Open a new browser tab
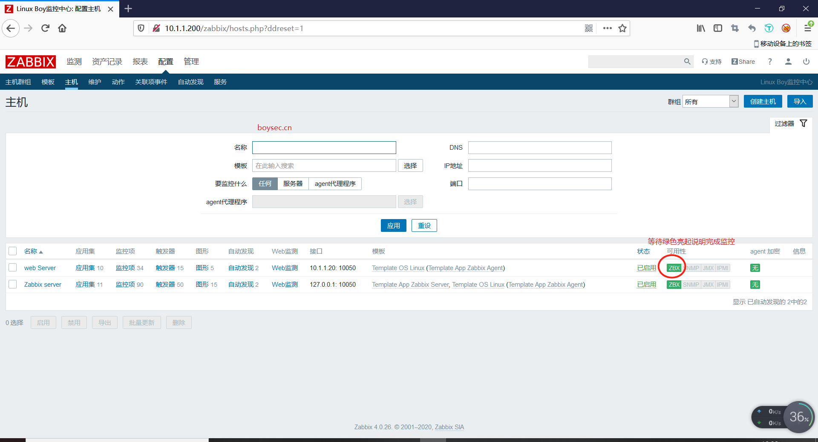 click(128, 9)
